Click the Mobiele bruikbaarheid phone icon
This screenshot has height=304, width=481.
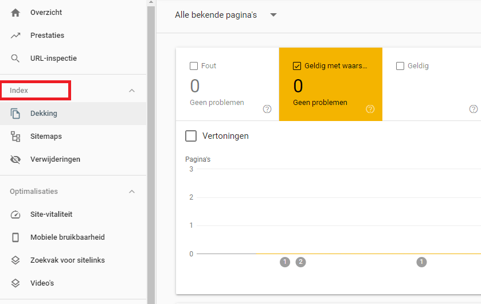point(15,237)
